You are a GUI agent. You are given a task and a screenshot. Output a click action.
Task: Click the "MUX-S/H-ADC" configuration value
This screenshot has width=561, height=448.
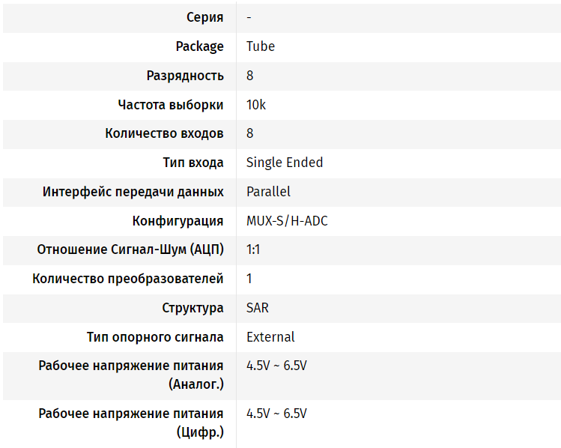coord(287,221)
